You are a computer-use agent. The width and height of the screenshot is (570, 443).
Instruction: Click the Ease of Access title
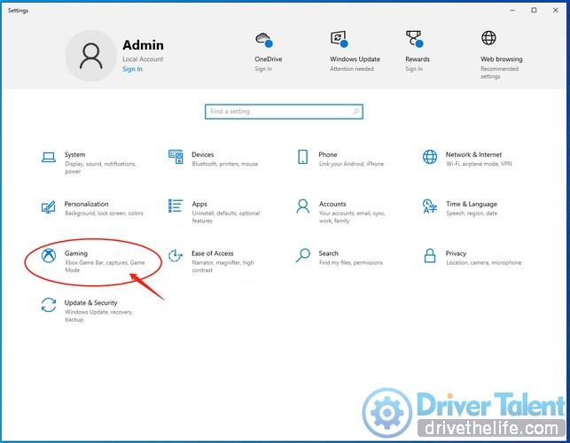212,253
